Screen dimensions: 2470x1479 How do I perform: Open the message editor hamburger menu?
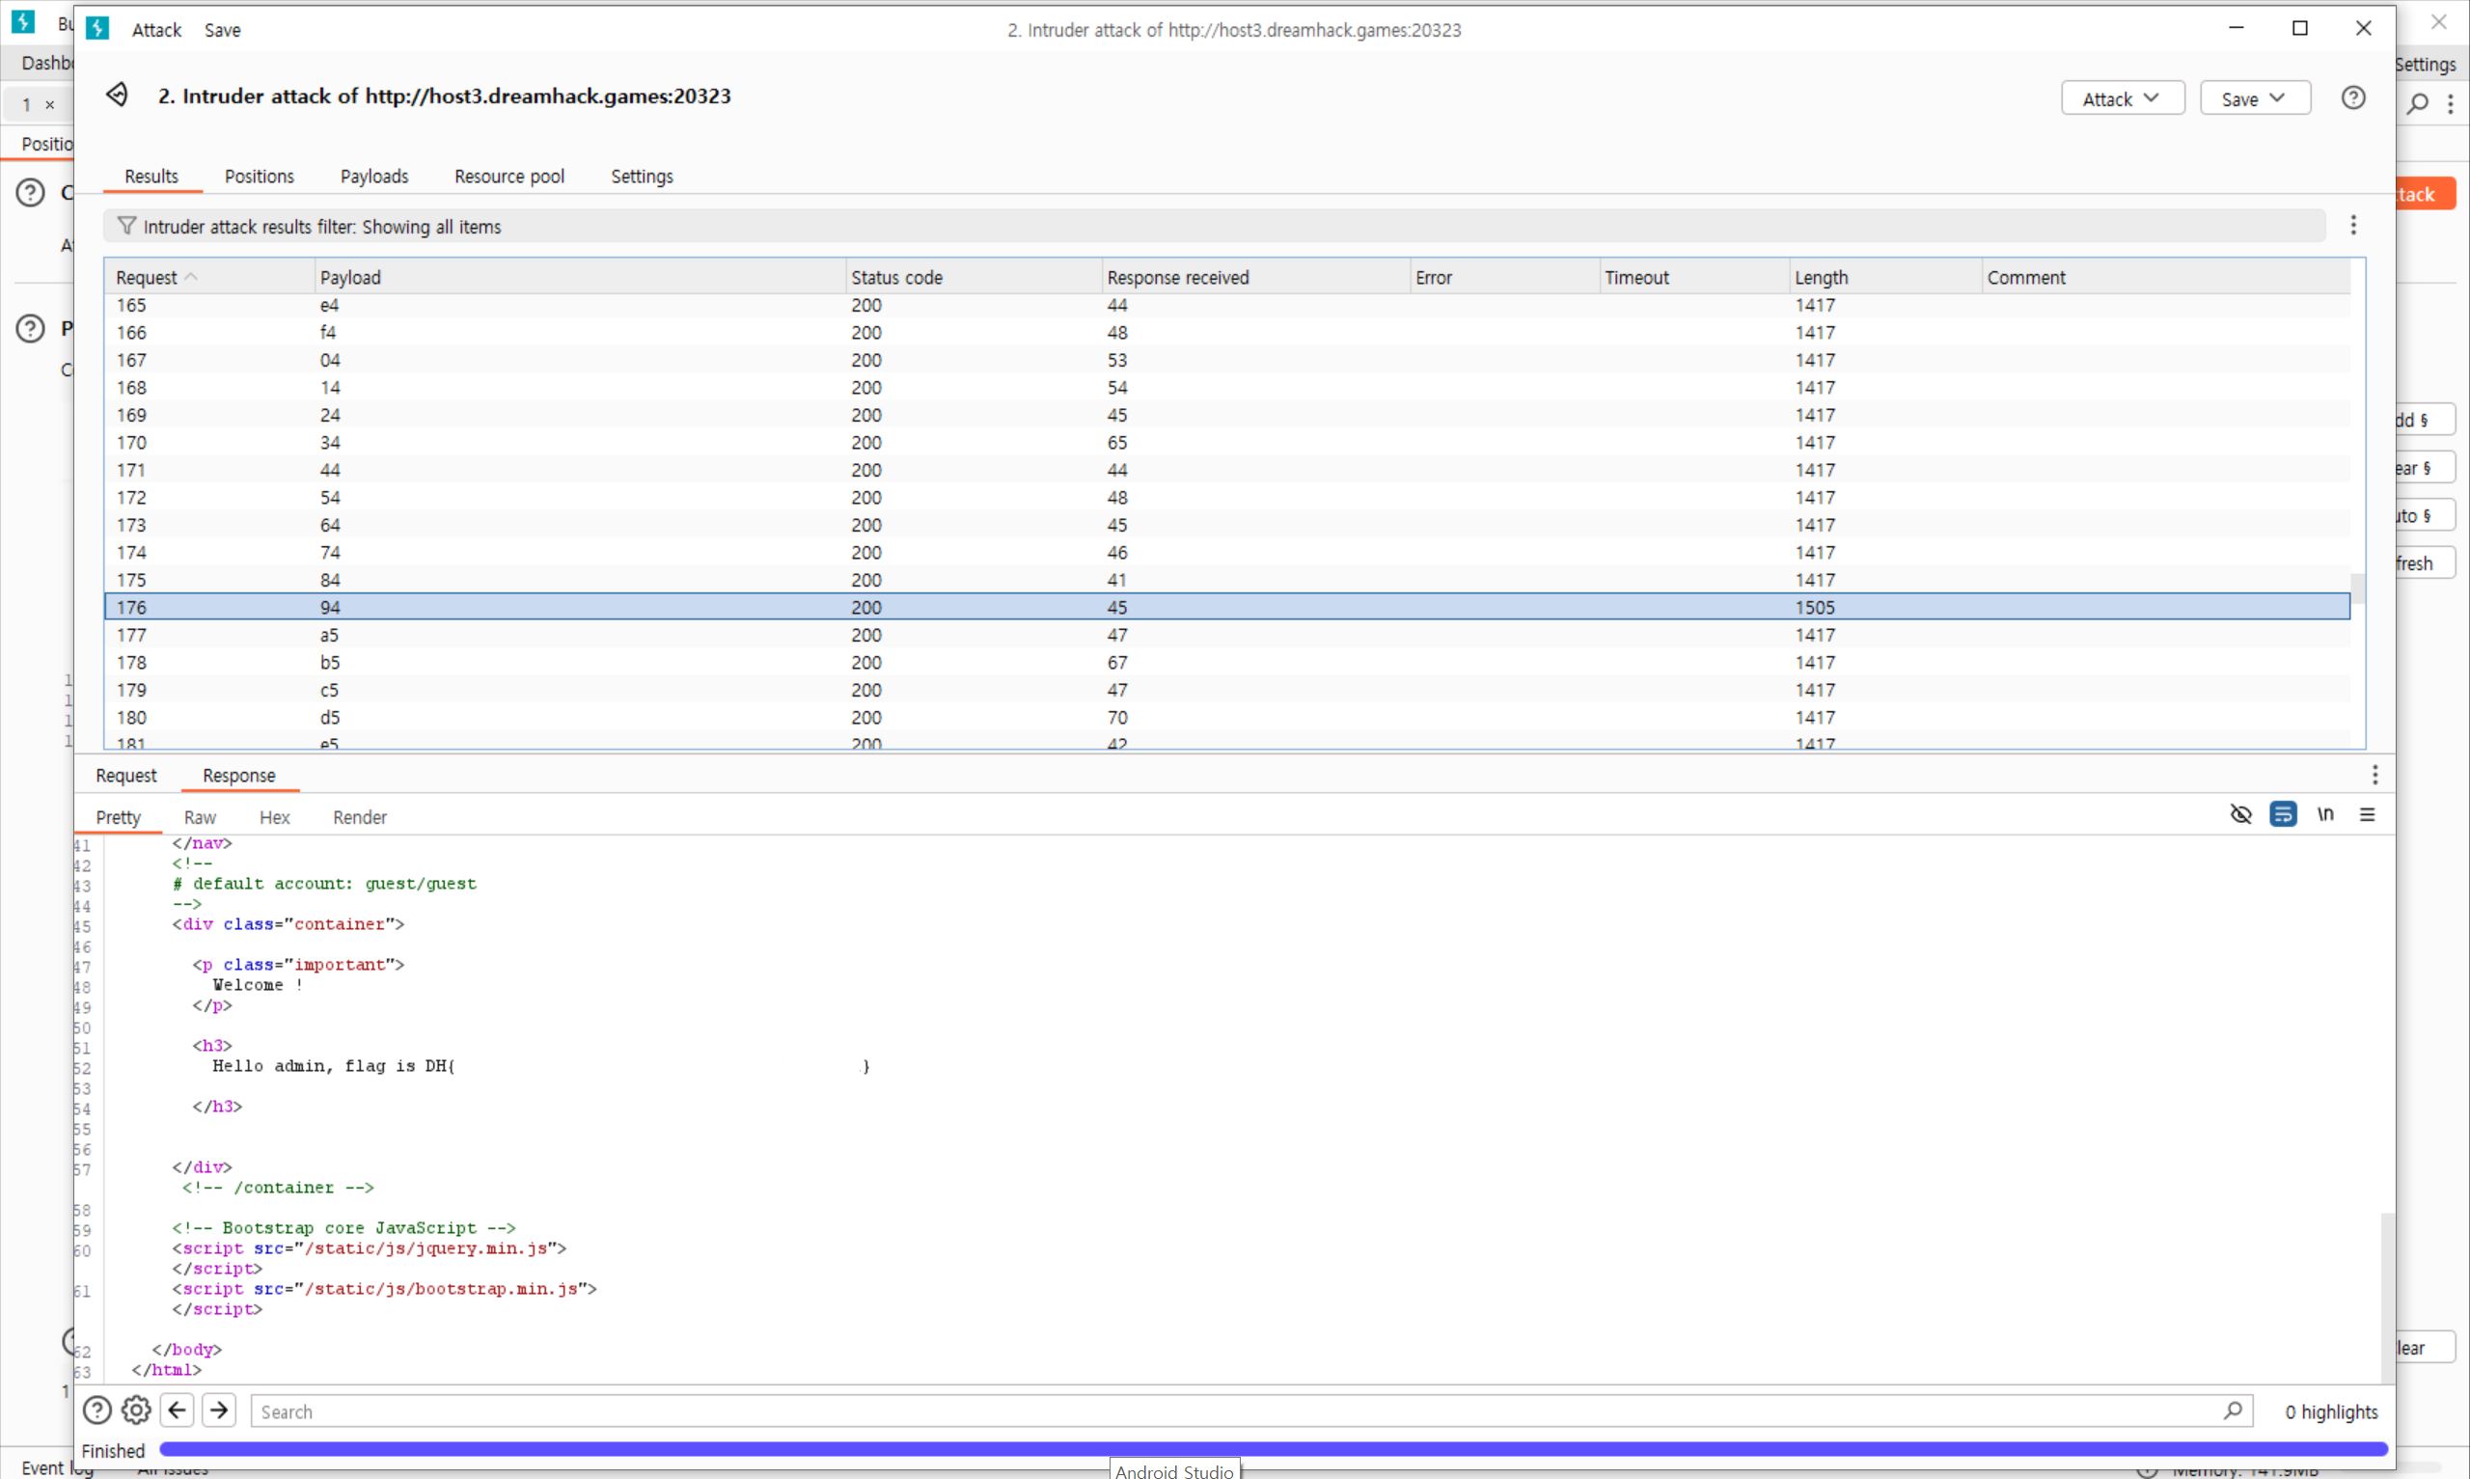(x=2368, y=814)
